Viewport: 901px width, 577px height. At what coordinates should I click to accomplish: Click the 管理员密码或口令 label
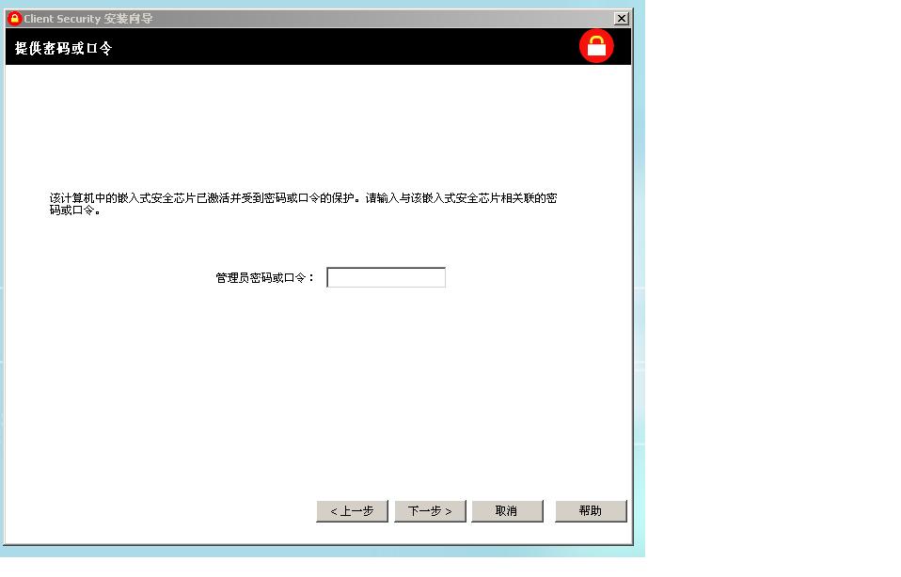265,278
